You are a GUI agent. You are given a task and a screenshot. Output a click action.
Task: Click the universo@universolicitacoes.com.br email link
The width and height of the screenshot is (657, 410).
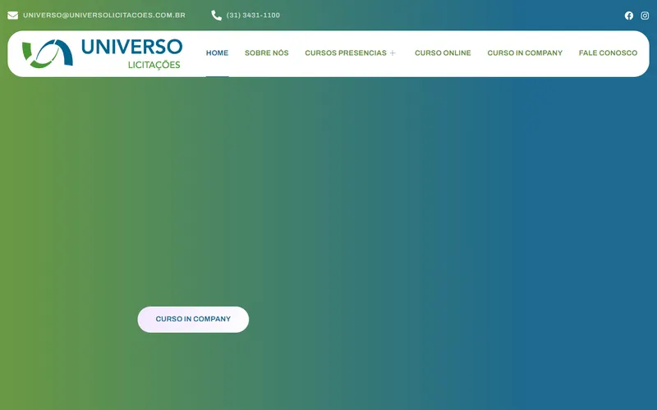(104, 16)
